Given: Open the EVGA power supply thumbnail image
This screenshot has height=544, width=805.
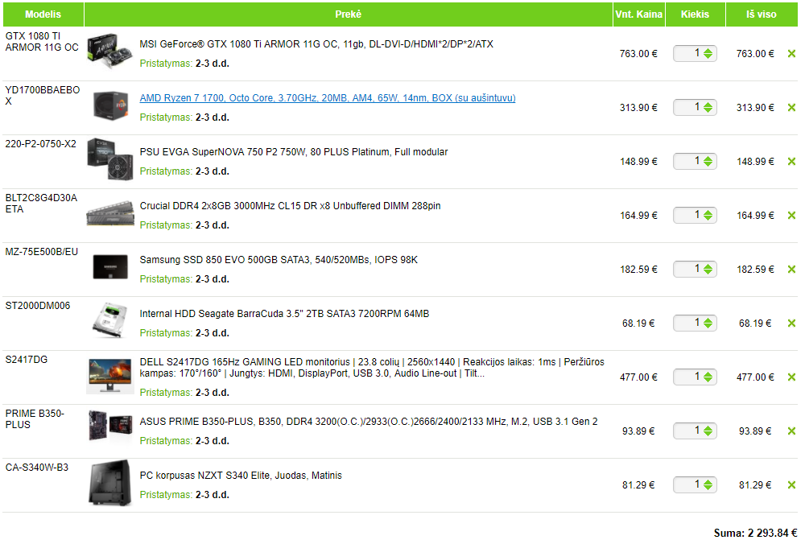Looking at the screenshot, I should pyautogui.click(x=109, y=159).
